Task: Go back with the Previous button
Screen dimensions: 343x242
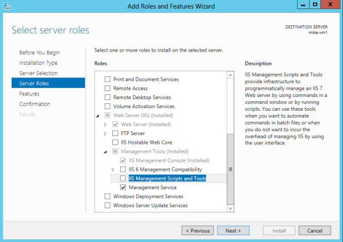Action: (x=197, y=230)
